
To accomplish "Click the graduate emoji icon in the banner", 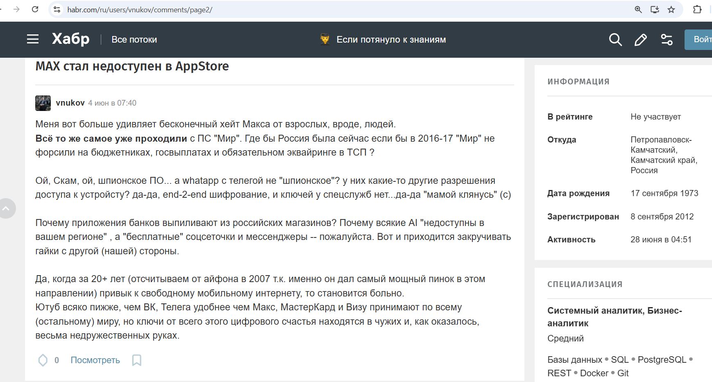I will [x=325, y=39].
